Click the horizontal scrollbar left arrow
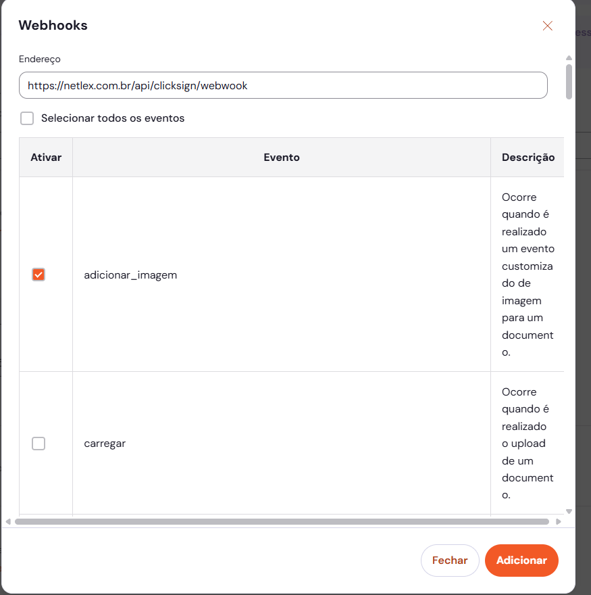 tap(8, 522)
